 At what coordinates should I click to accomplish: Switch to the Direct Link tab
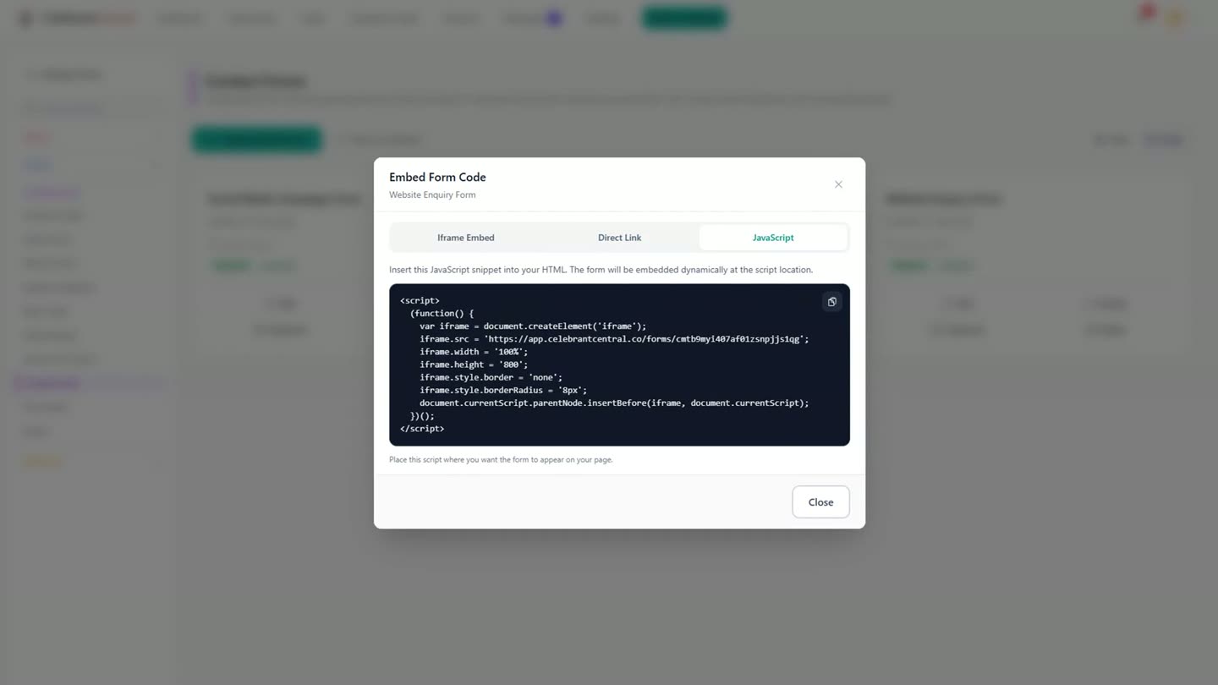coord(619,238)
